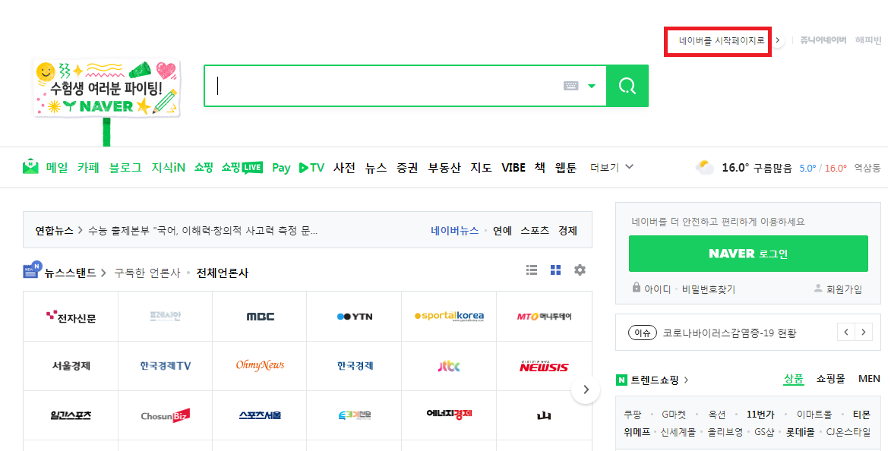Click 아이디 find ID link with lock
Viewport: 891px width, 451px height.
point(651,289)
